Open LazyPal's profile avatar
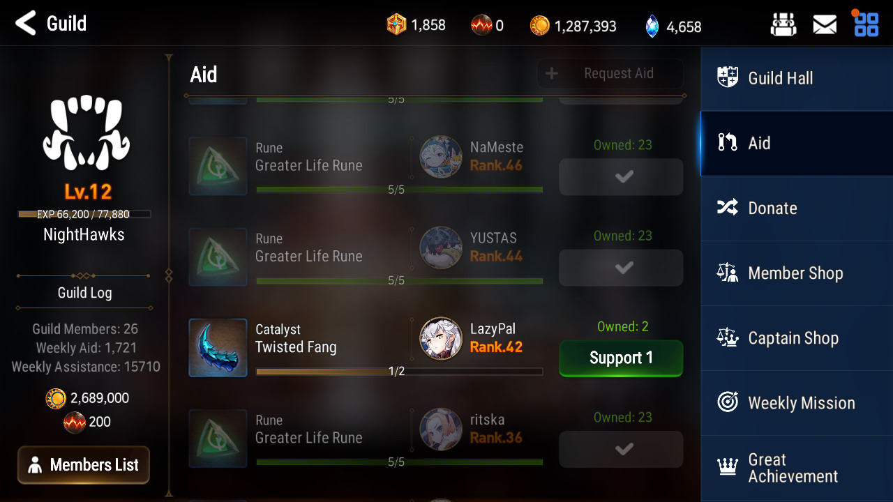The height and width of the screenshot is (502, 893). click(441, 338)
